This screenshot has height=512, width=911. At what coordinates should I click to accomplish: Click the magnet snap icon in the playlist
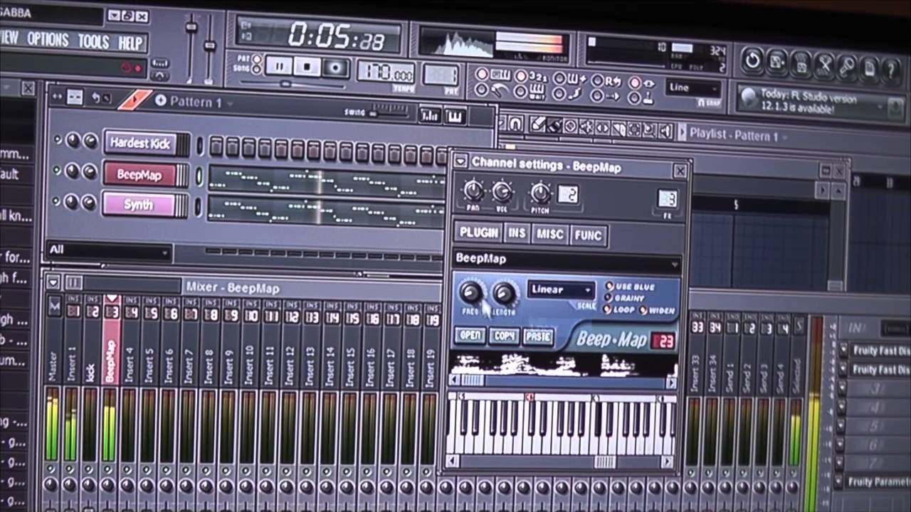pos(515,124)
